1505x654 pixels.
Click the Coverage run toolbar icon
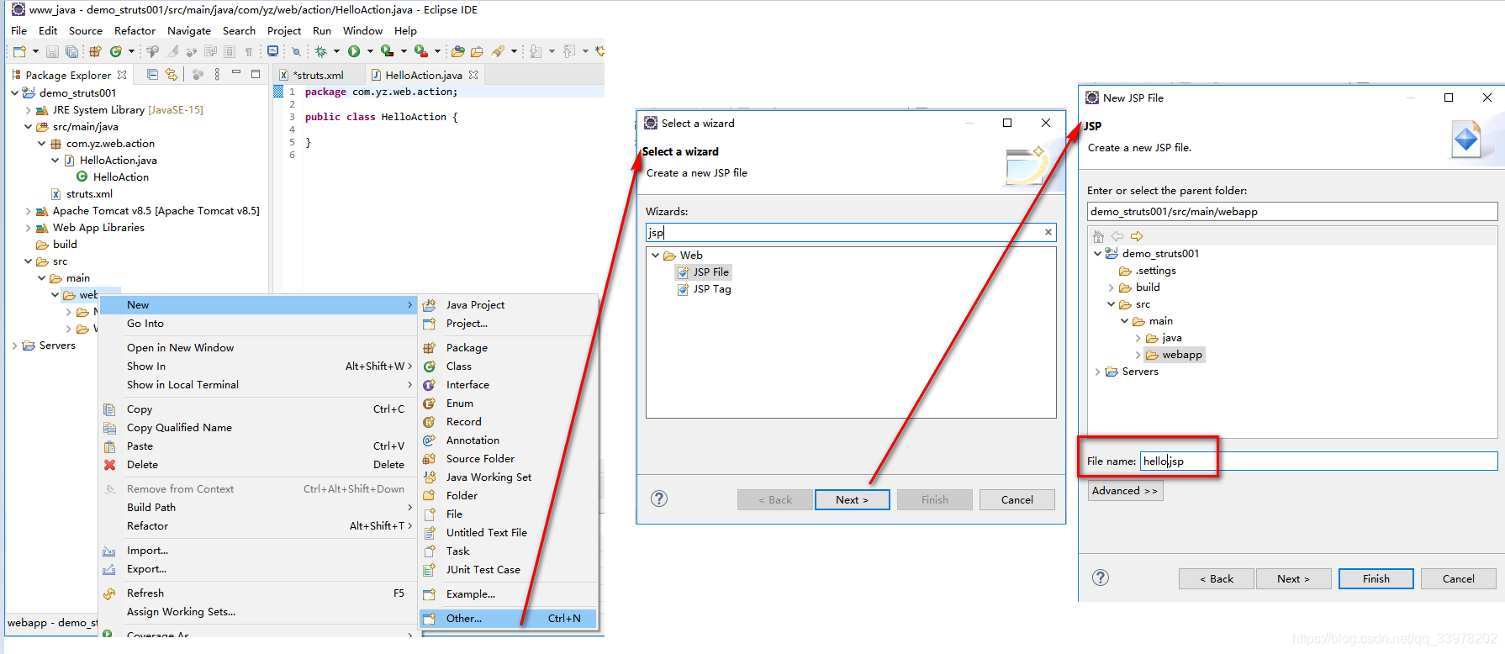tap(387, 51)
